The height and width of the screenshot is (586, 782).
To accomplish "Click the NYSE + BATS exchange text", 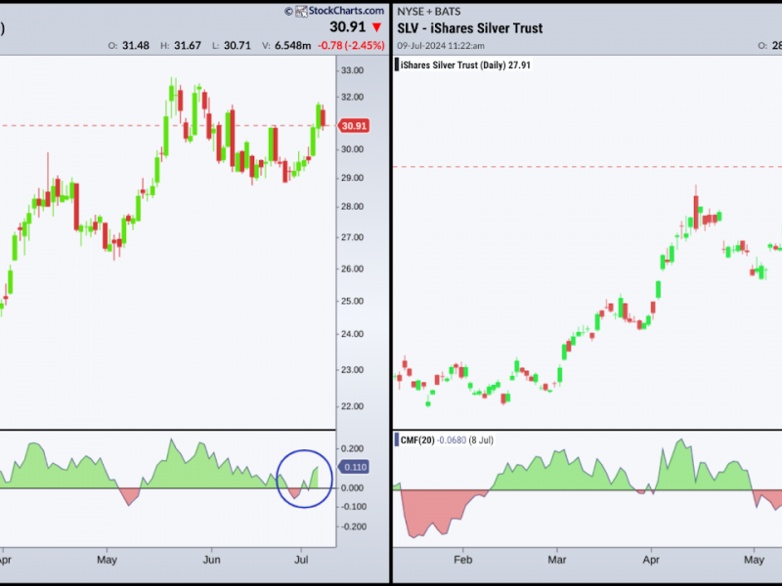I will pos(429,12).
